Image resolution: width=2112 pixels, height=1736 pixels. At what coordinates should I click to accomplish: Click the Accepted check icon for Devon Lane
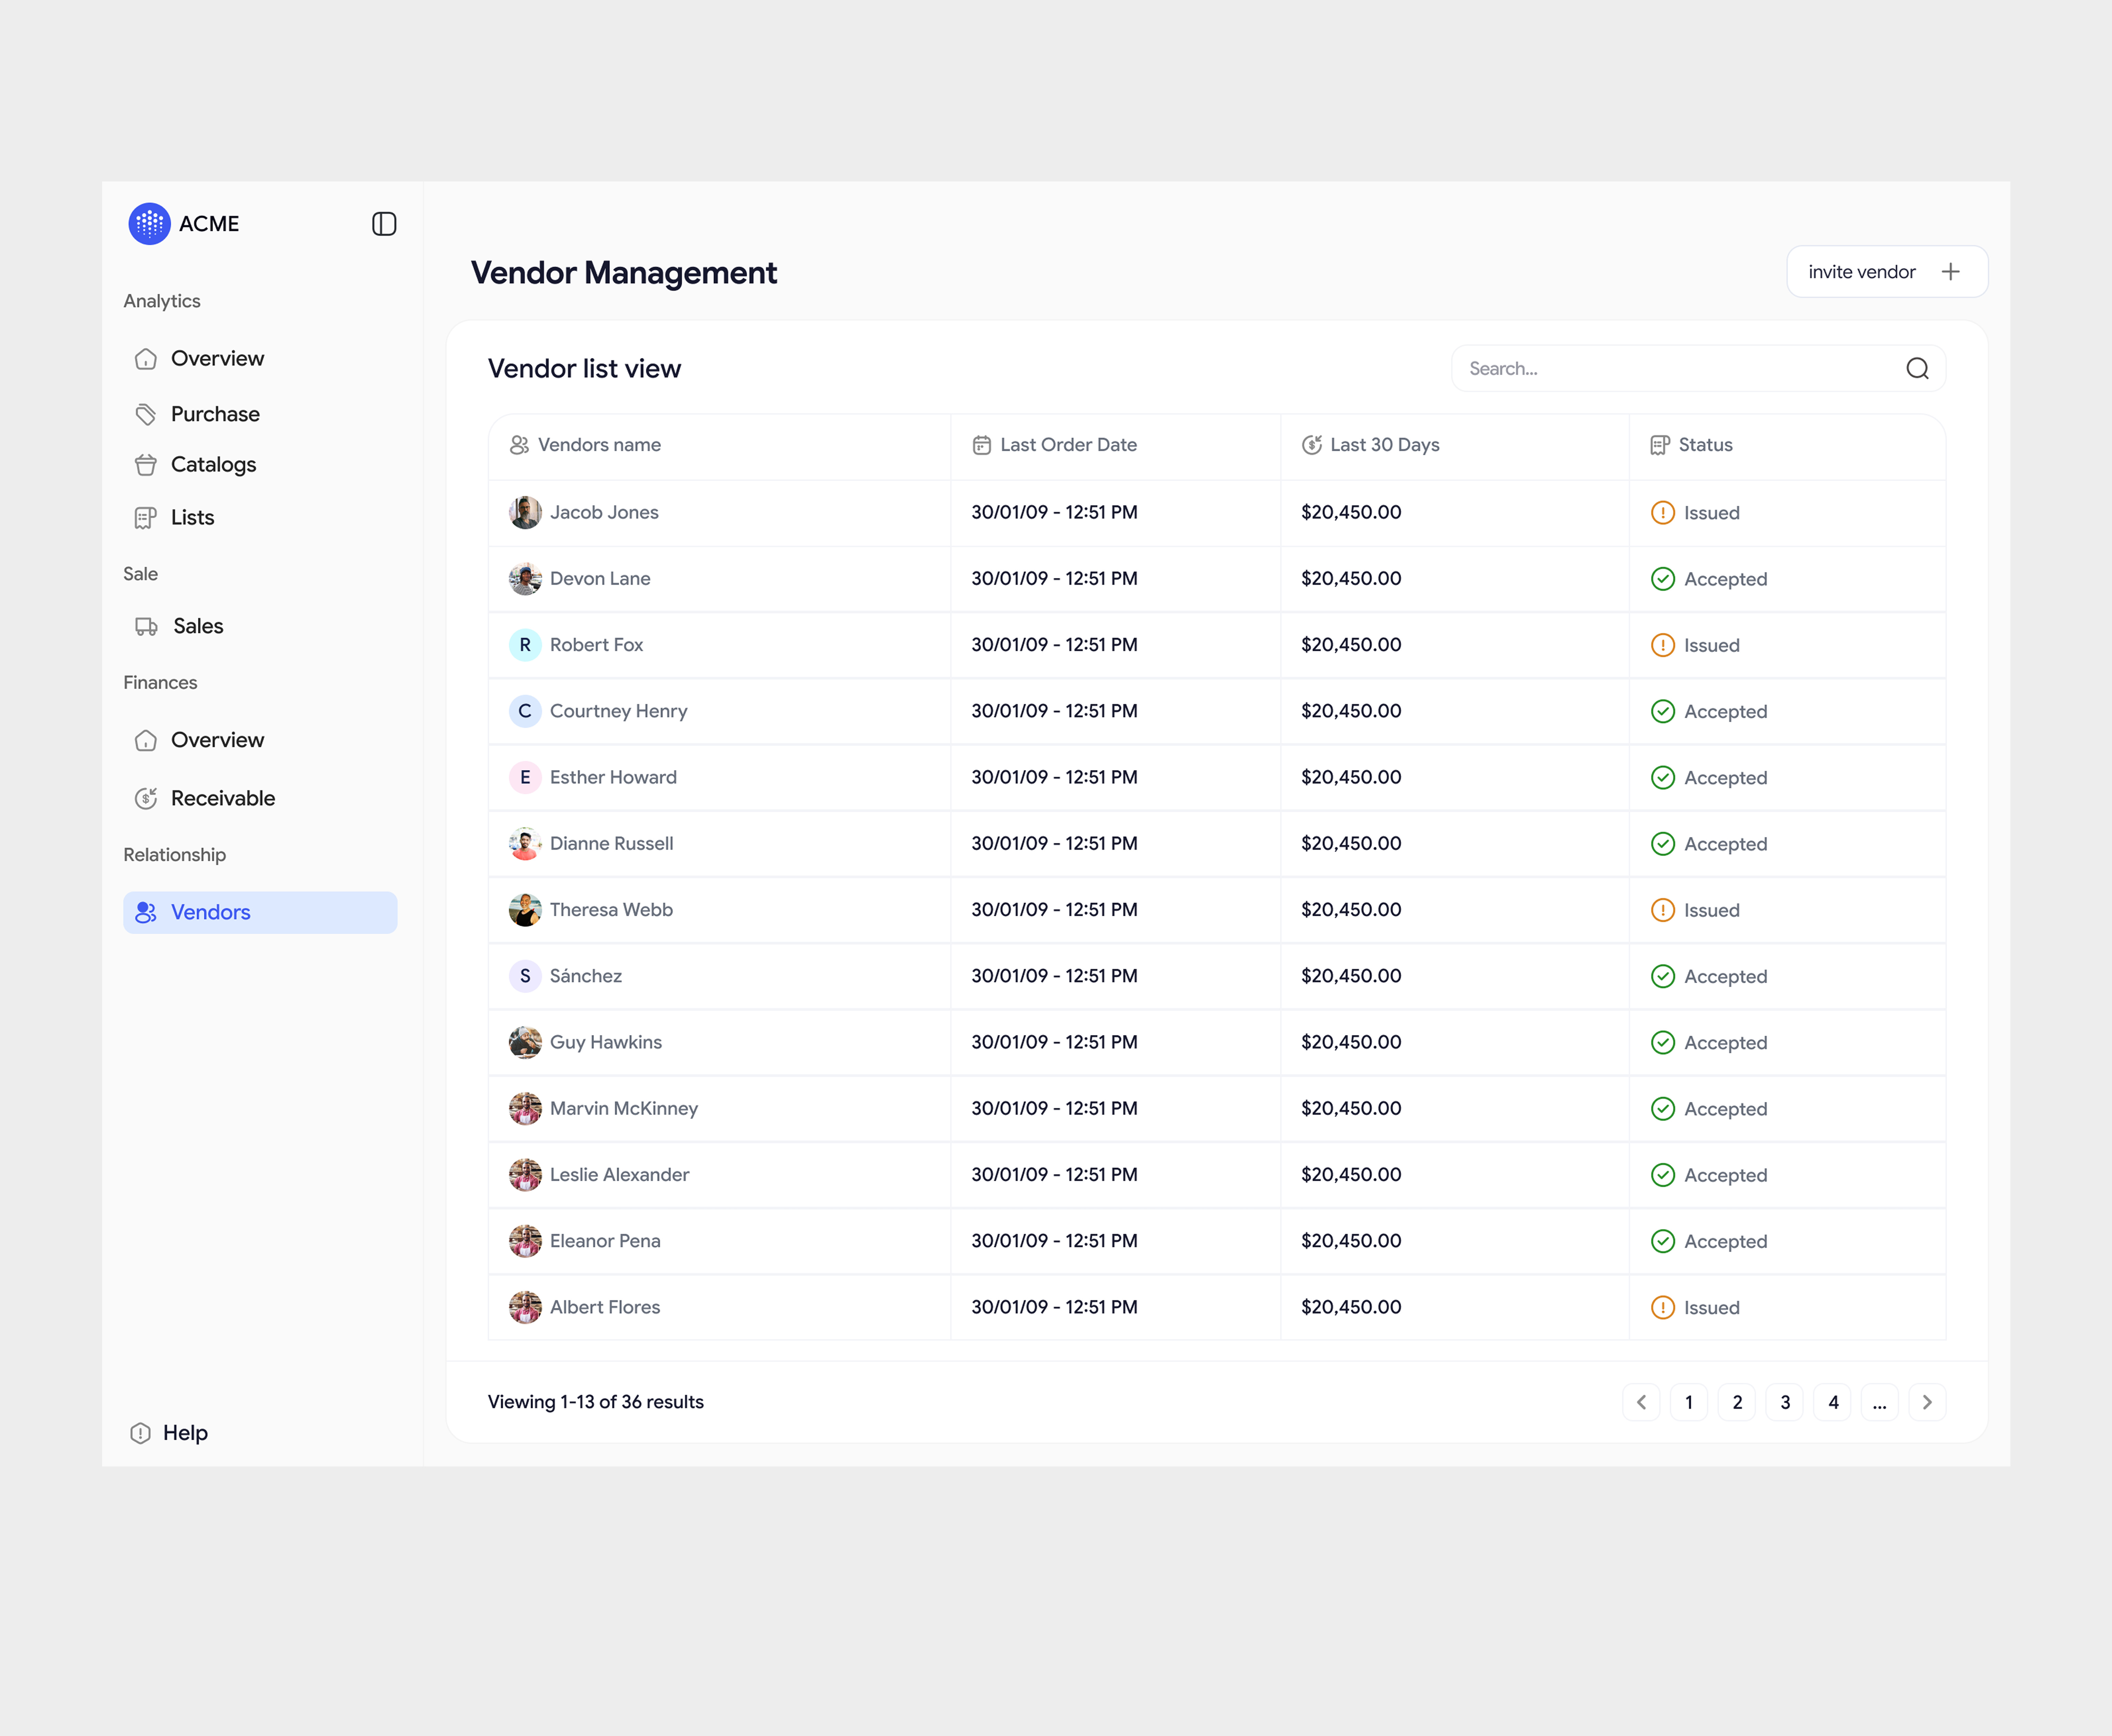coord(1663,579)
